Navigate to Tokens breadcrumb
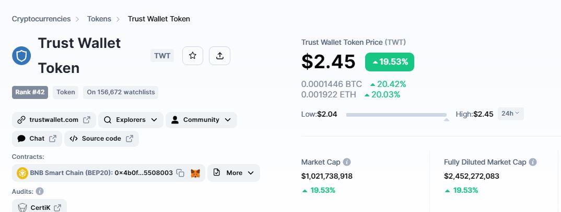Screen dimensions: 561x212 pos(99,19)
